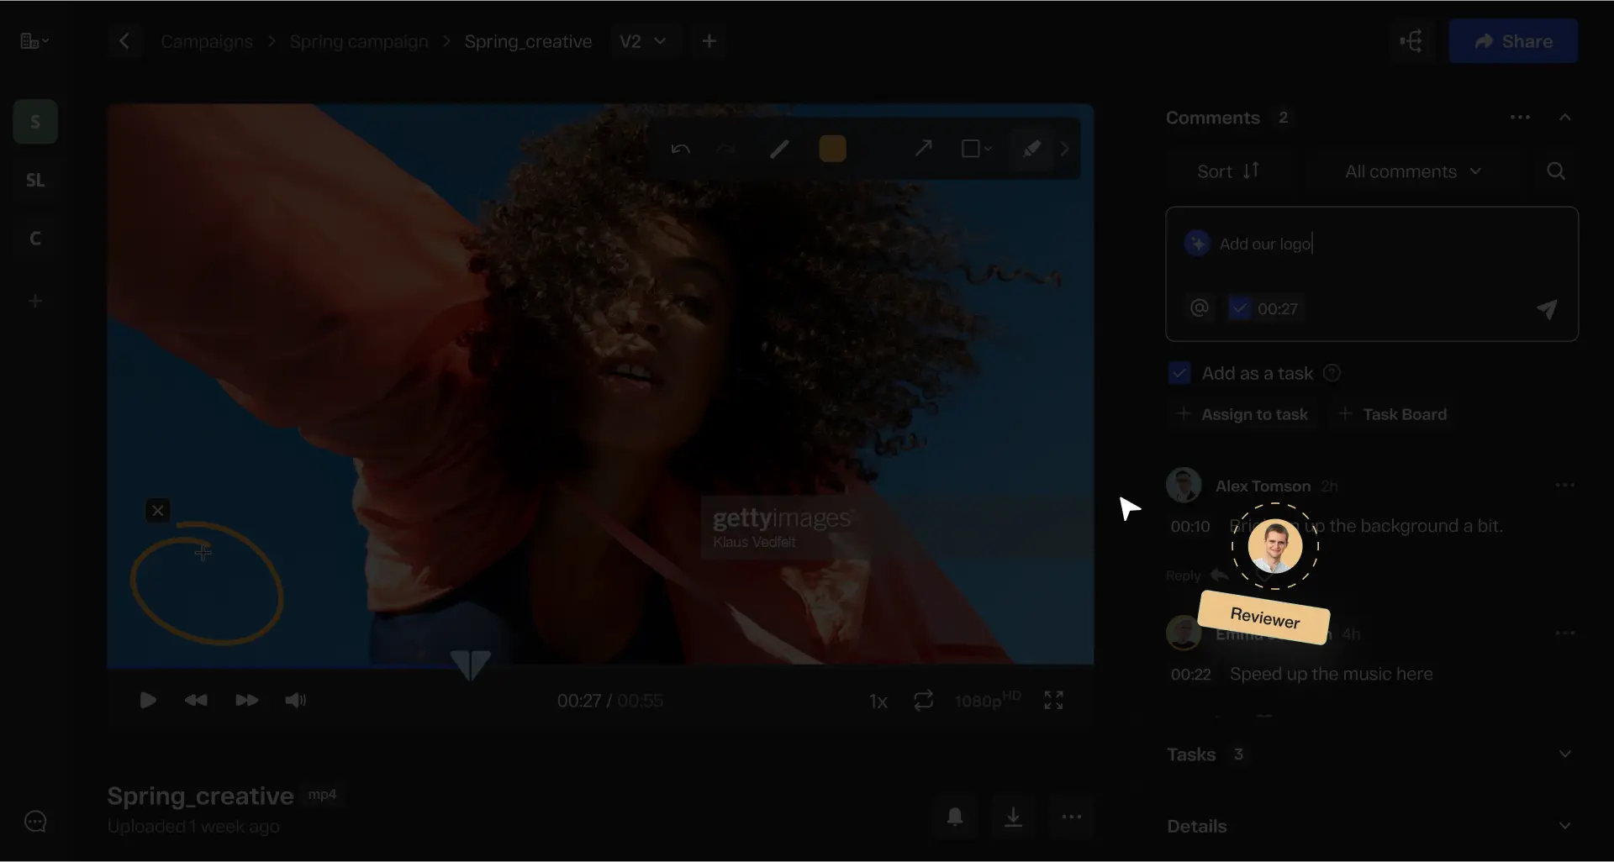This screenshot has width=1614, height=862.
Task: Download the Spring_creative file
Action: [x=1013, y=817]
